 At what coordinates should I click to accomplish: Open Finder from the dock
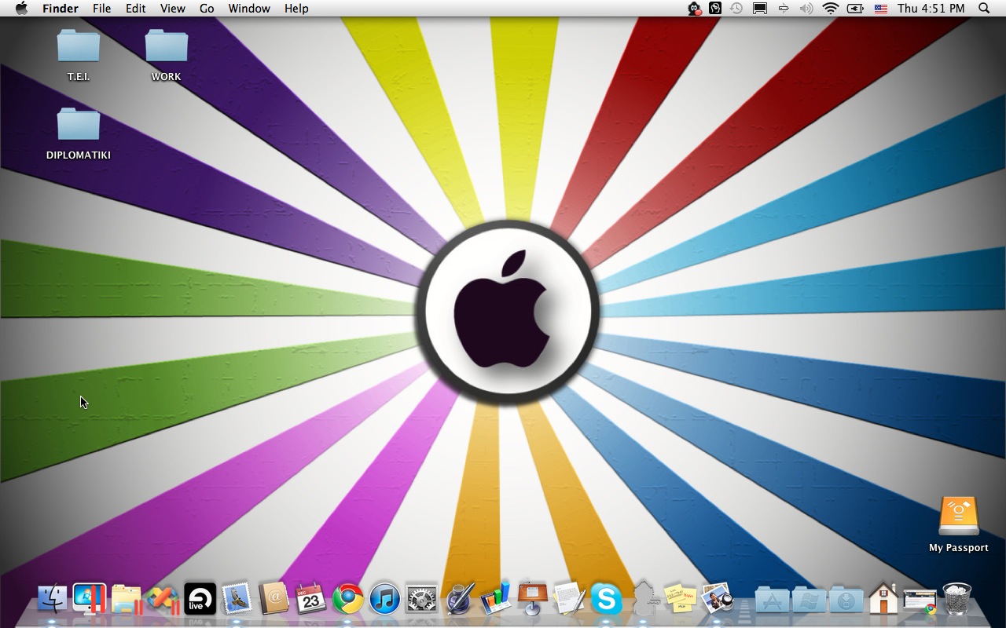pos(53,600)
